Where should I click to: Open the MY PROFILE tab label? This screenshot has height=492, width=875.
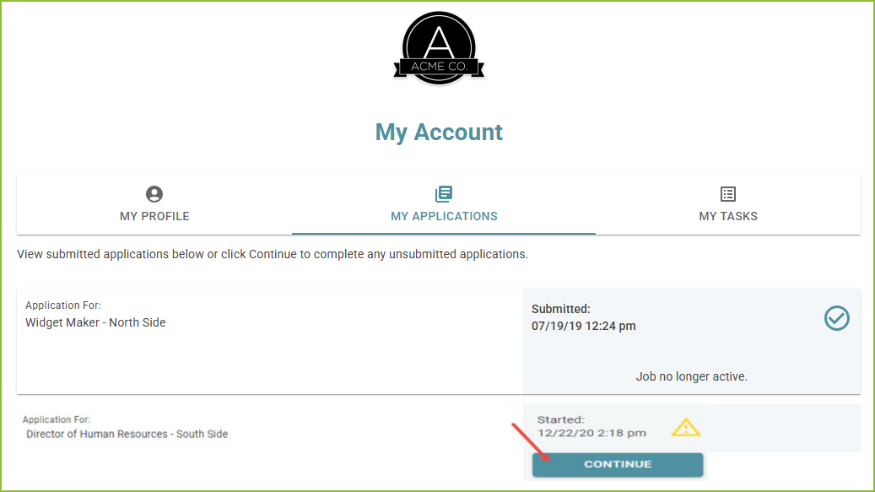[154, 216]
